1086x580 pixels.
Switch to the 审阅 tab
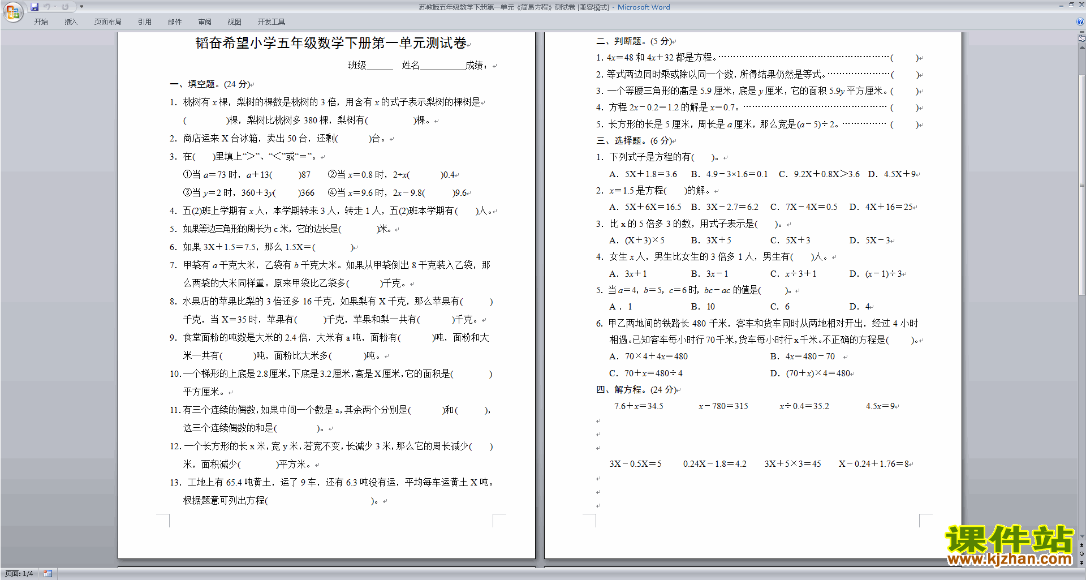(x=205, y=22)
